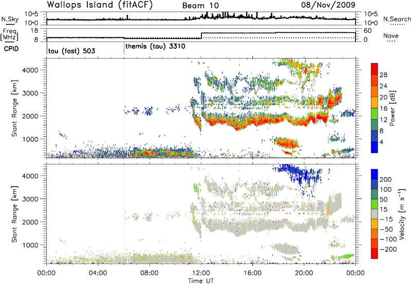
Task: Click the 20 label on Power colorbar
Action: point(383,97)
